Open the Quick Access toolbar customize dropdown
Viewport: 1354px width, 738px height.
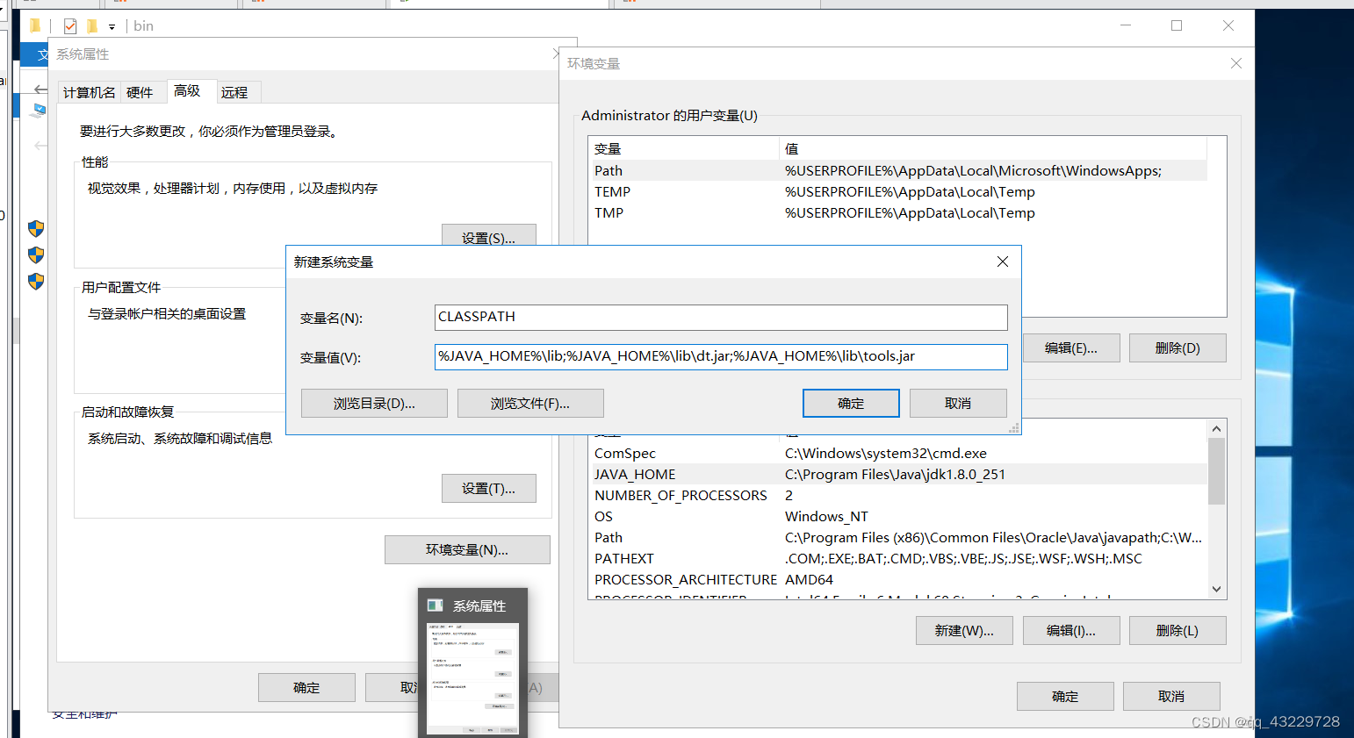pos(111,27)
